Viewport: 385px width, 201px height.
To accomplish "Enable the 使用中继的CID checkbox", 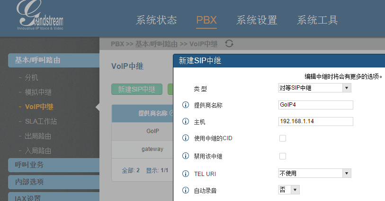I will point(283,138).
